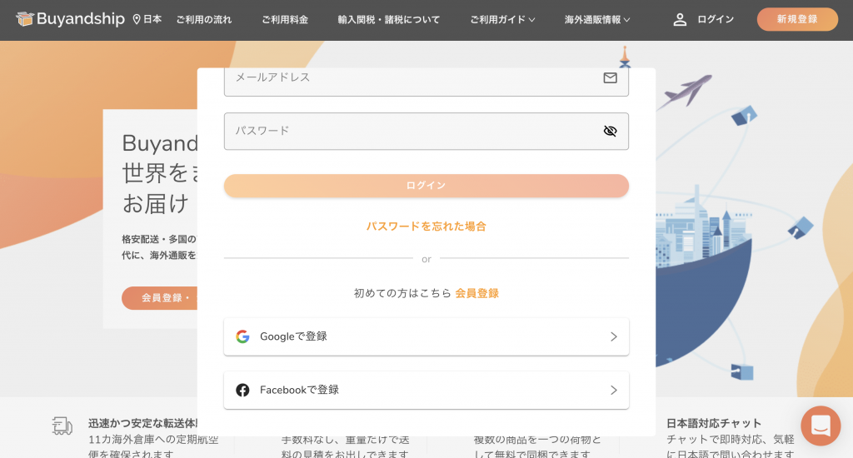Expand the 海外通販情報 dropdown
The width and height of the screenshot is (853, 458).
[597, 20]
